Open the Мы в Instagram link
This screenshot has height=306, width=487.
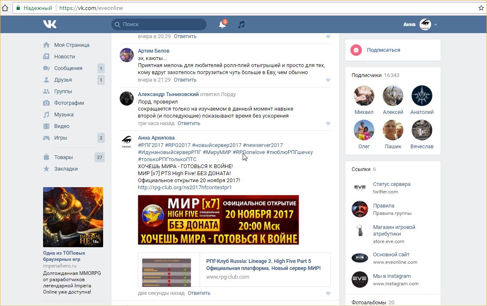pos(392,276)
